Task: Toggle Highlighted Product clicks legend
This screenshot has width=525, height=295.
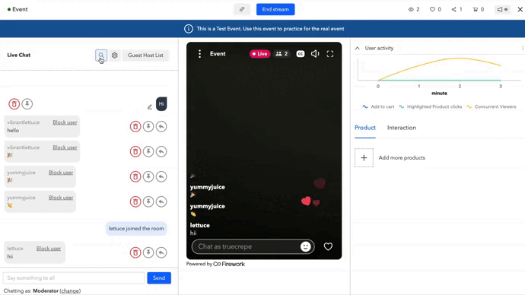Action: pos(430,106)
